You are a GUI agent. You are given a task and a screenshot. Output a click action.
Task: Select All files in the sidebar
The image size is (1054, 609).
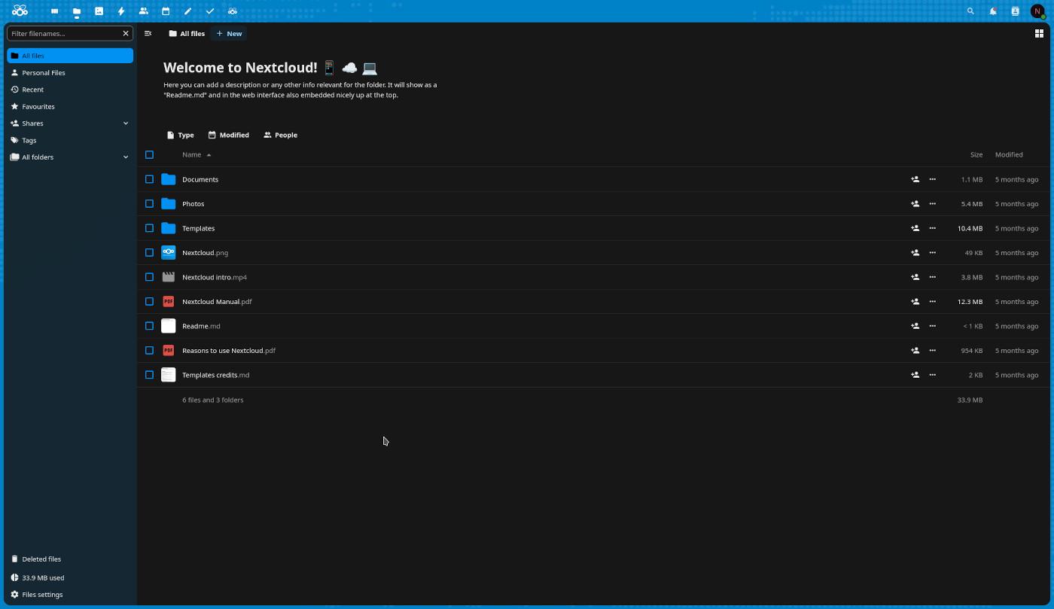point(70,56)
